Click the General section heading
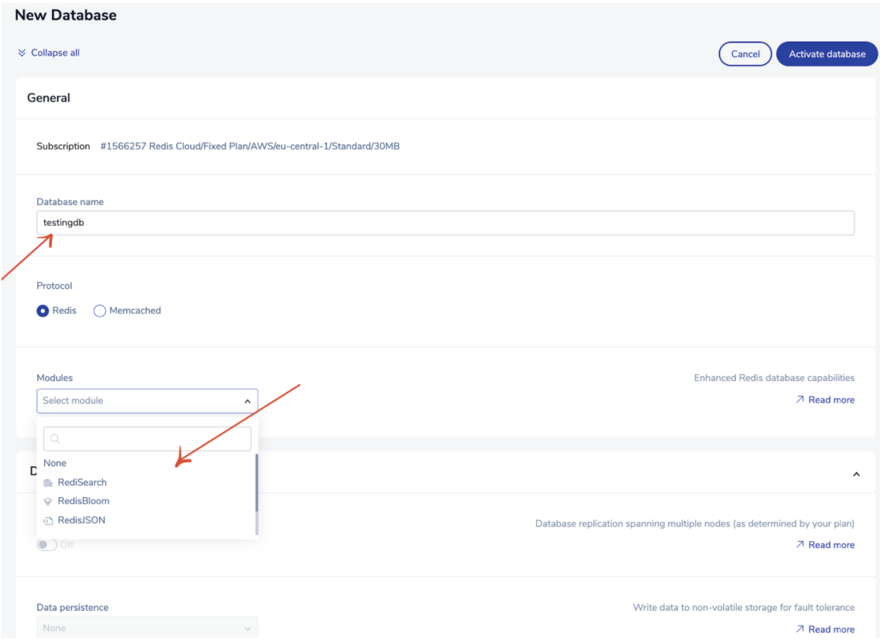The image size is (883, 641). coord(49,98)
